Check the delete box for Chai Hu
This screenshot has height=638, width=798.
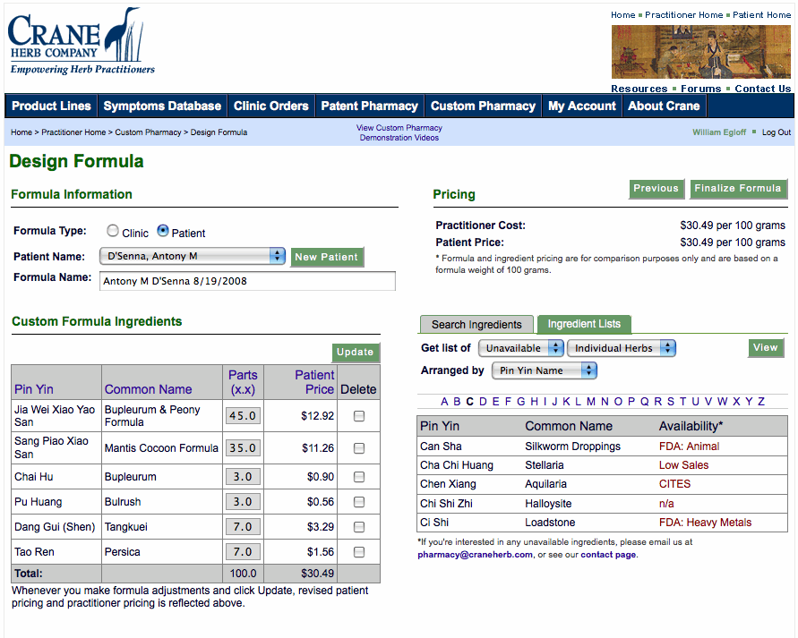tap(359, 477)
